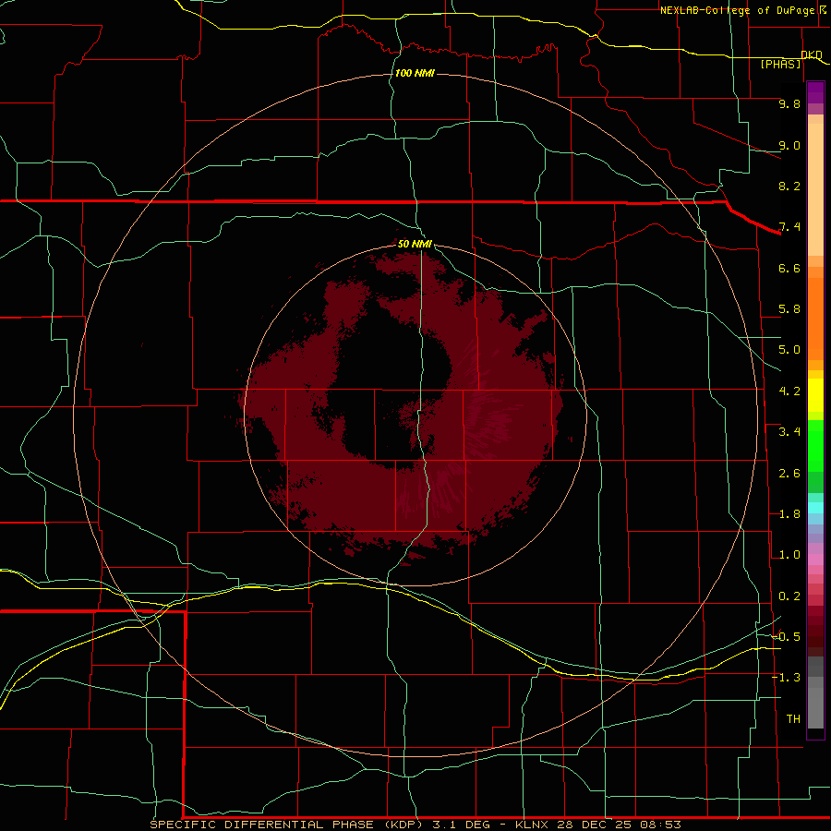Select the 8.2 scale label
This screenshot has height=831, width=831.
click(x=789, y=186)
